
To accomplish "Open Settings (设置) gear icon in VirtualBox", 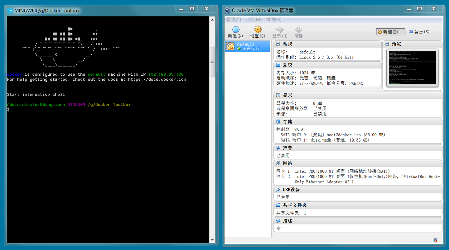I will pyautogui.click(x=258, y=29).
